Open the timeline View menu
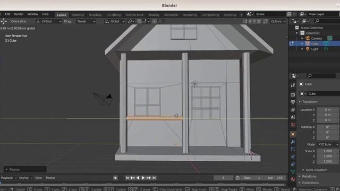Image resolution: width=340 pixels, height=191 pixels. [38, 178]
